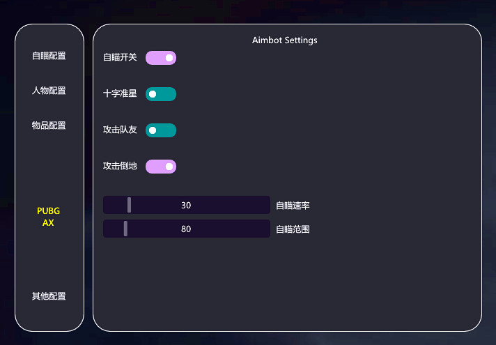Click the 自瞄范围 slider handle
This screenshot has width=496, height=345.
click(x=125, y=229)
